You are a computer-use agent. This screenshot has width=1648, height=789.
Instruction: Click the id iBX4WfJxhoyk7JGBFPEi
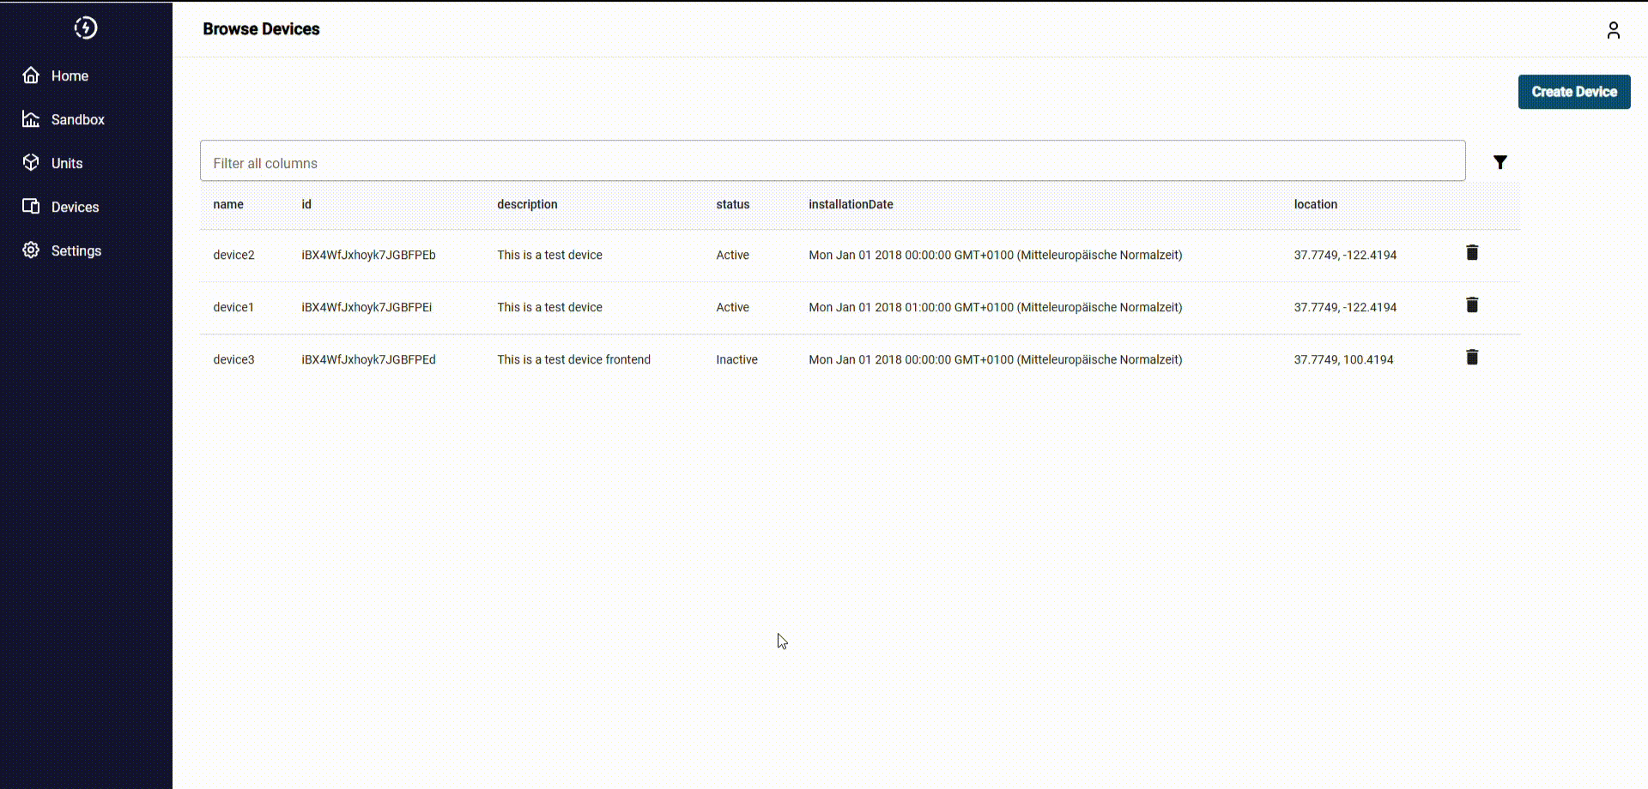[x=367, y=307]
